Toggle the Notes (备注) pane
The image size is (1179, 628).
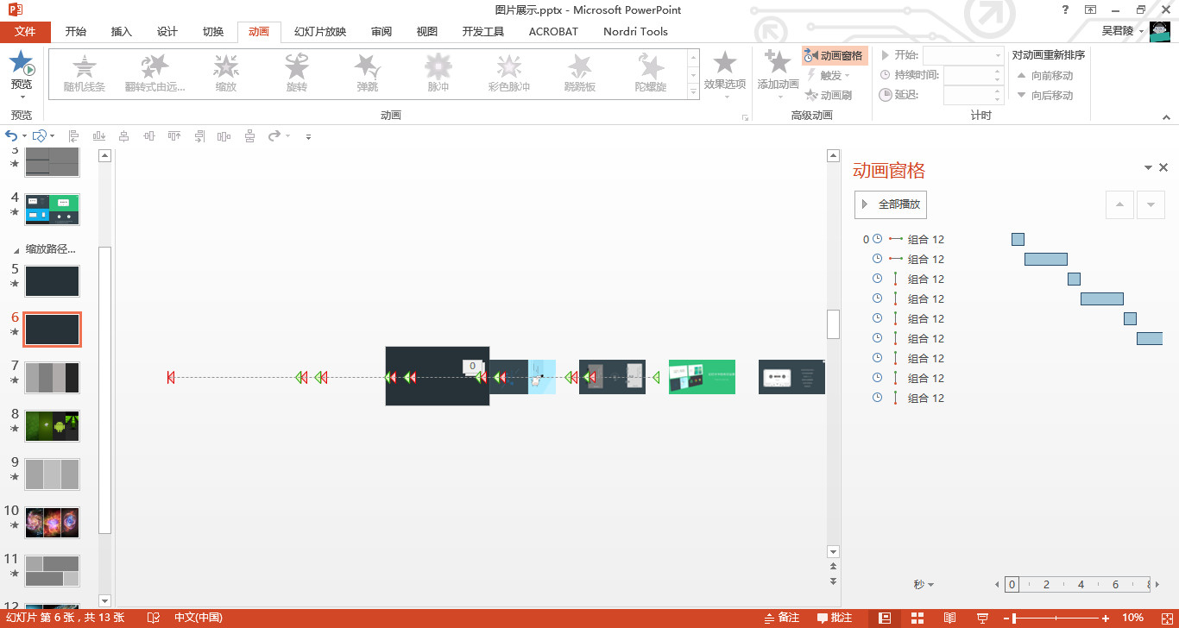pyautogui.click(x=781, y=618)
